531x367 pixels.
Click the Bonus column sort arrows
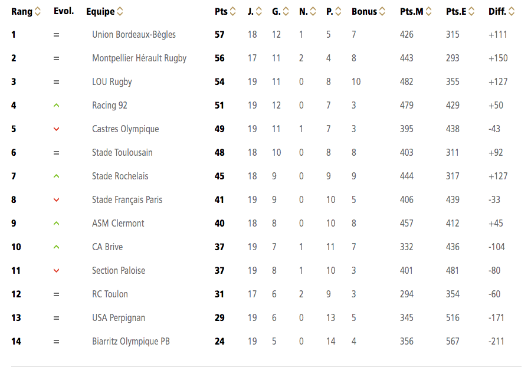click(382, 12)
